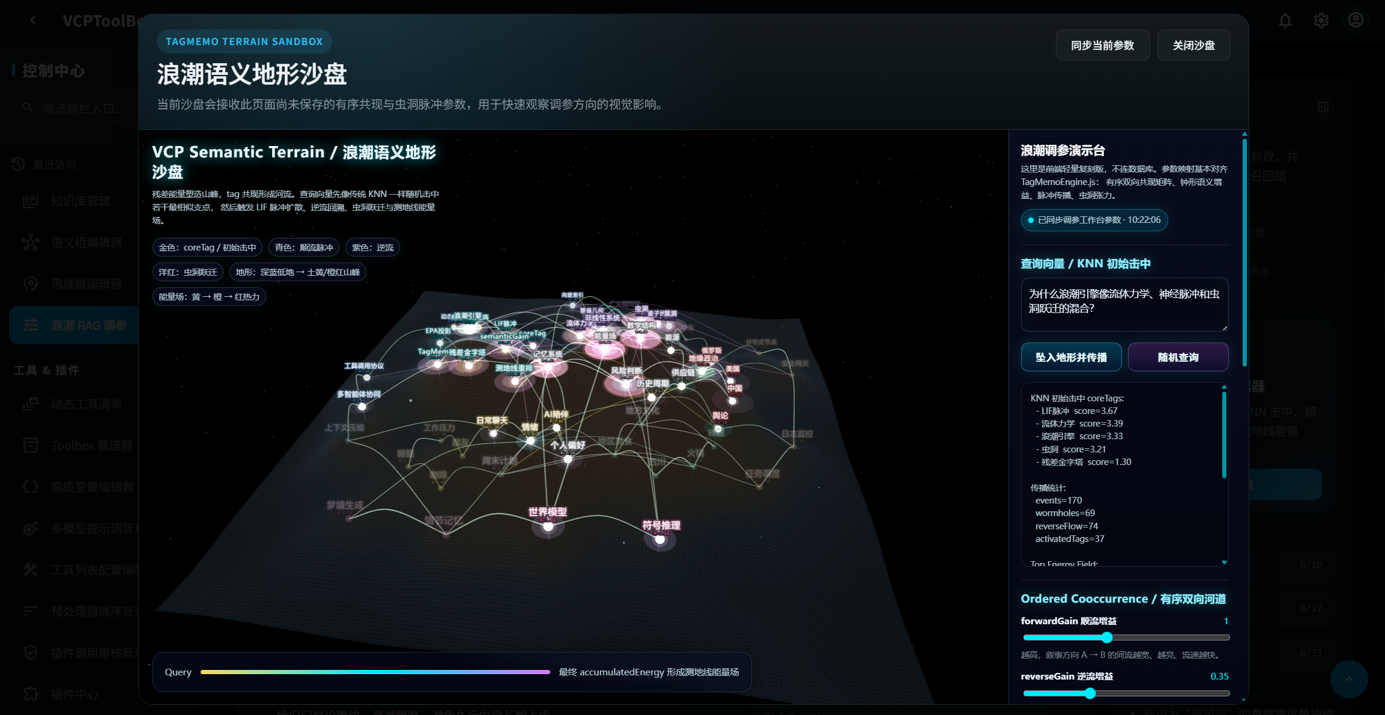This screenshot has height=715, width=1385.
Task: Click the Toolbox manager icon
Action: pos(31,445)
